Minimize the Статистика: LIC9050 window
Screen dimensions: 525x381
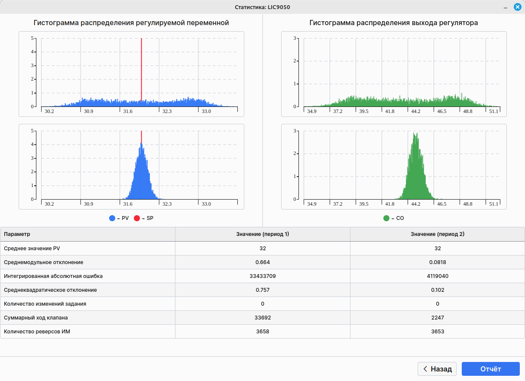pyautogui.click(x=505, y=7)
